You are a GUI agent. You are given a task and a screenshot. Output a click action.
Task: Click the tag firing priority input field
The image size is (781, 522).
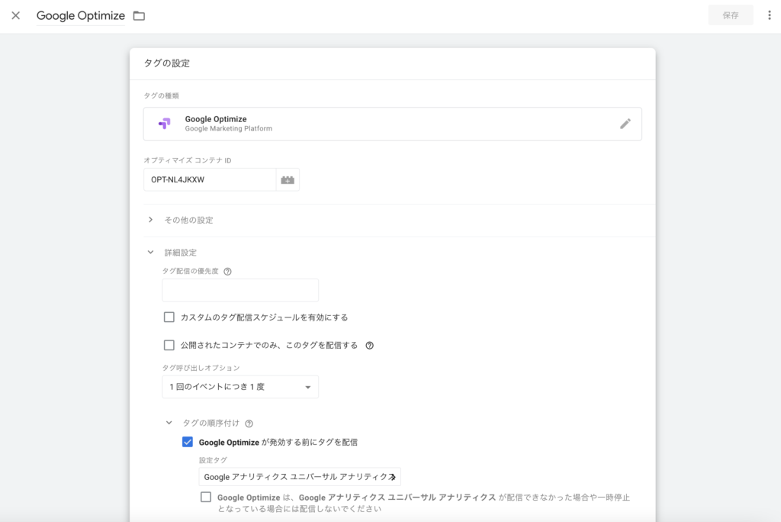[240, 290]
